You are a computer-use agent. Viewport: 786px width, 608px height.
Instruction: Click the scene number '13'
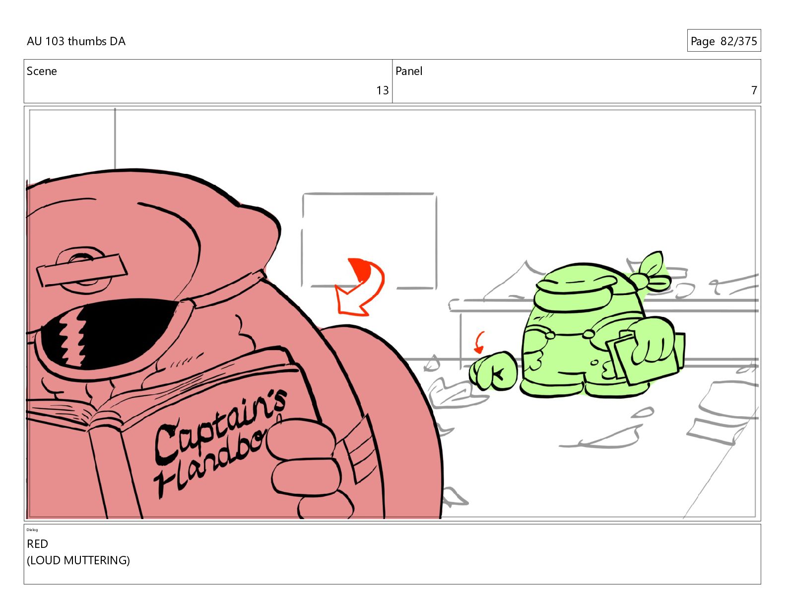(382, 90)
